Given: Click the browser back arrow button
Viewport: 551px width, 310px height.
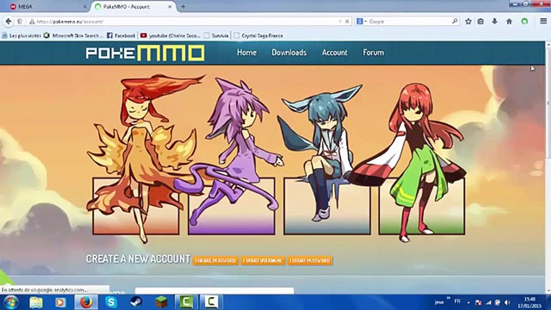Looking at the screenshot, I should [x=9, y=21].
